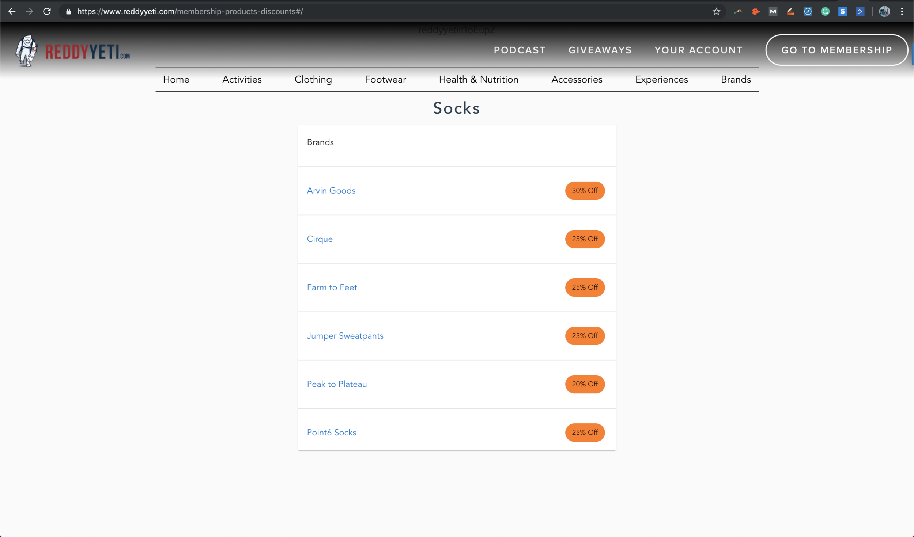914x537 pixels.
Task: Open the Giveaways page
Action: click(600, 50)
